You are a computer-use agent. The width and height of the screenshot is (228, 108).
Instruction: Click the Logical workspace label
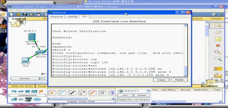click(19, 19)
